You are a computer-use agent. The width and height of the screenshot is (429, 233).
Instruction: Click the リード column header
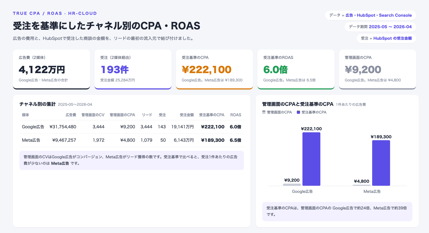point(147,115)
